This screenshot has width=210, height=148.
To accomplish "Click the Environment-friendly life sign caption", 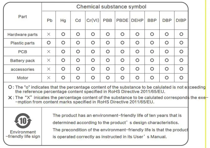I will [x=23, y=134].
